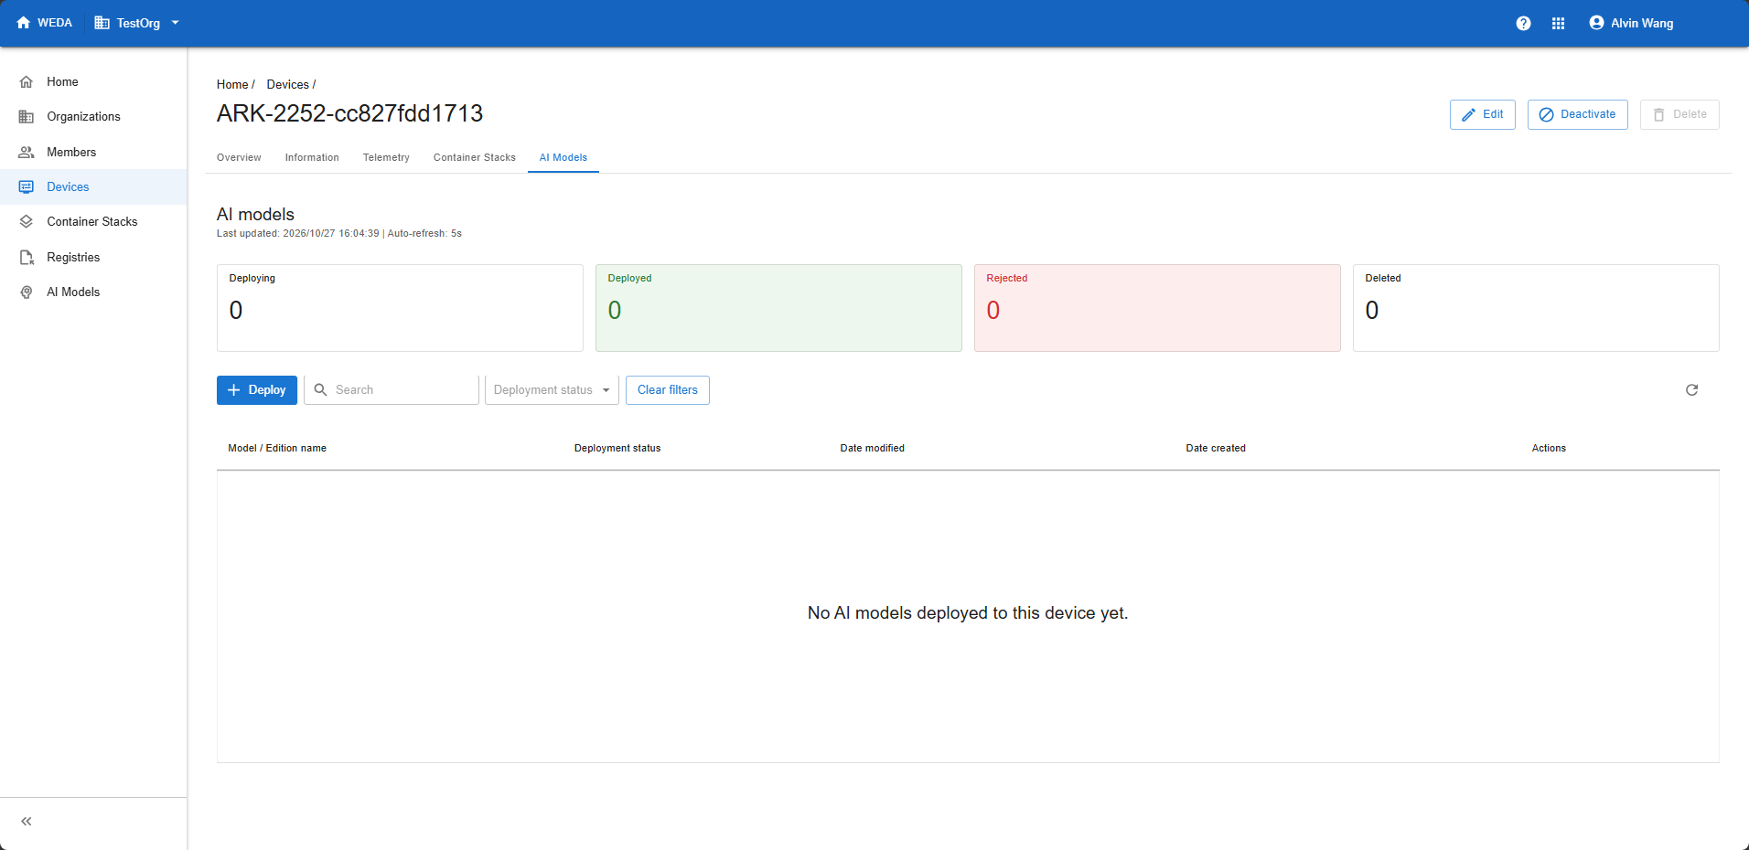
Task: Click the Registries sidebar icon
Action: click(27, 257)
